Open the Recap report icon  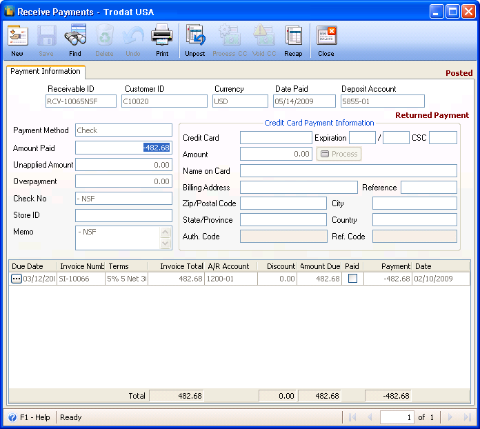[x=293, y=36]
